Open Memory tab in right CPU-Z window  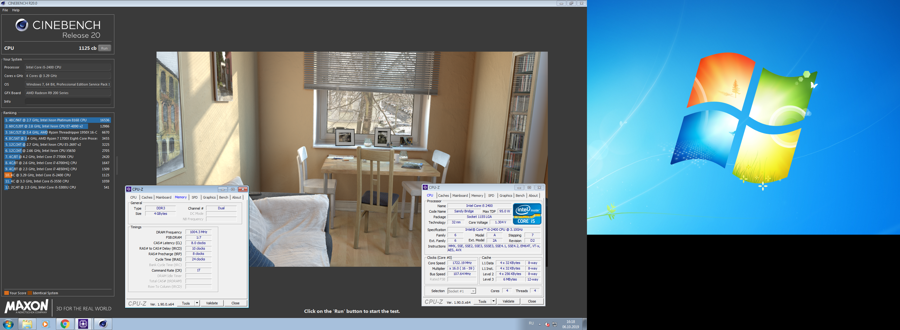[477, 196]
